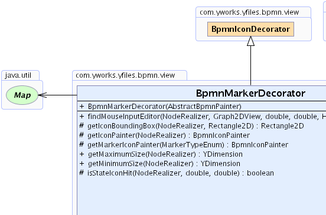Click the Map interface ellipse

[22, 95]
